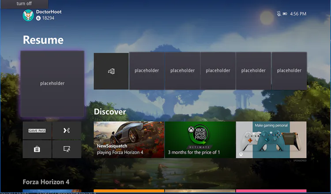The height and width of the screenshot is (194, 331).
Task: Click the 18294 gamerscore value
Action: pos(48,19)
